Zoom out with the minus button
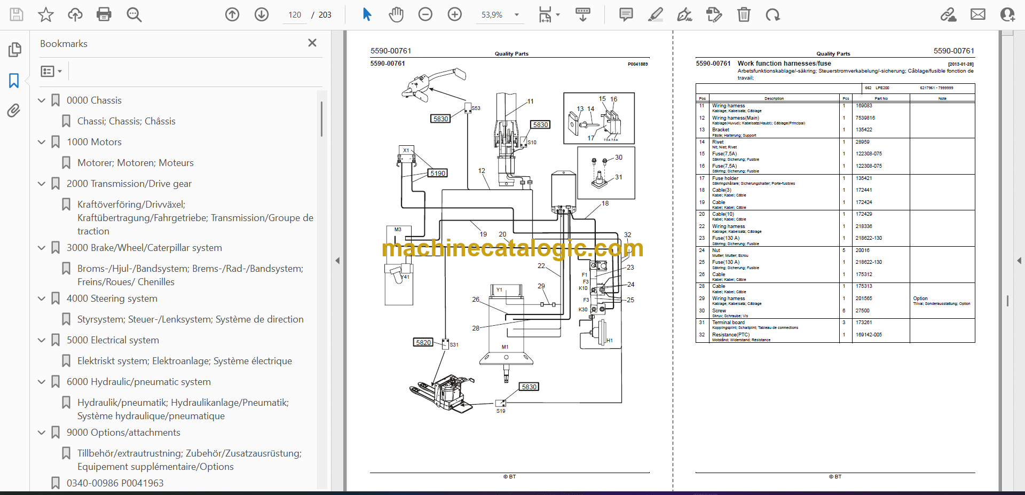 (x=425, y=14)
